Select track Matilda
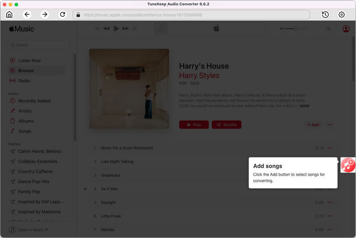356x238 pixels. pyautogui.click(x=107, y=230)
